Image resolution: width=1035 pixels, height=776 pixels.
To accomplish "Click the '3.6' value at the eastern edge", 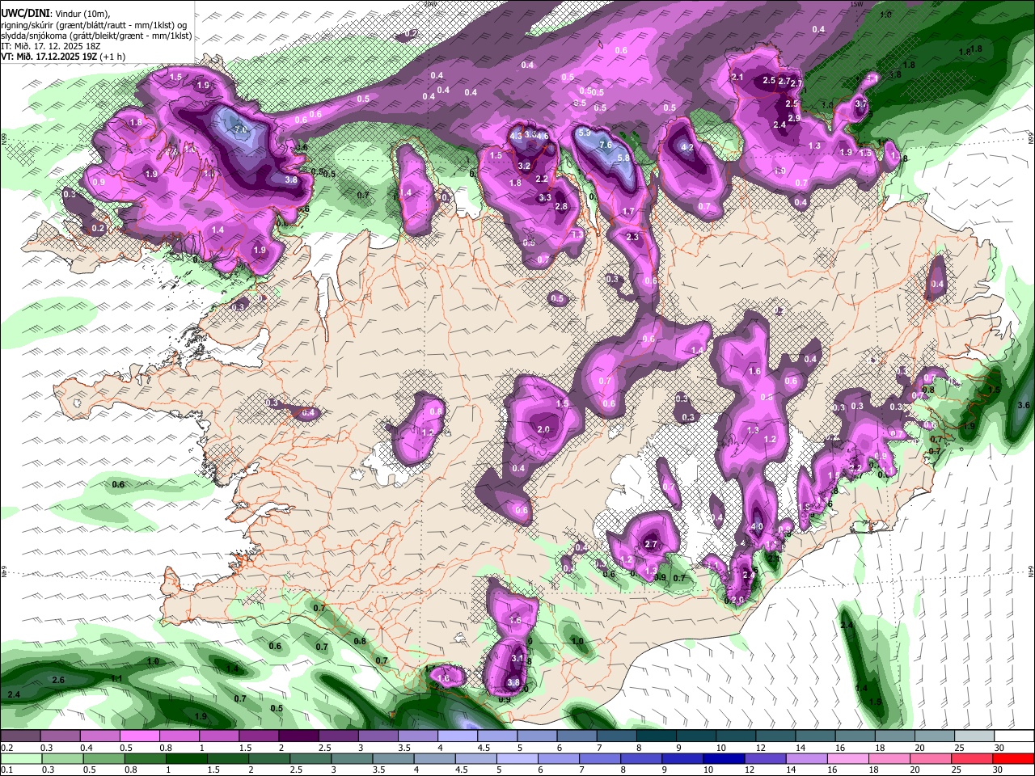I will (x=1024, y=405).
